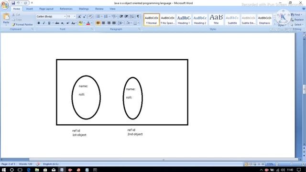The width and height of the screenshot is (306, 172).
Task: Switch to the Review tab
Action: pyautogui.click(x=99, y=9)
